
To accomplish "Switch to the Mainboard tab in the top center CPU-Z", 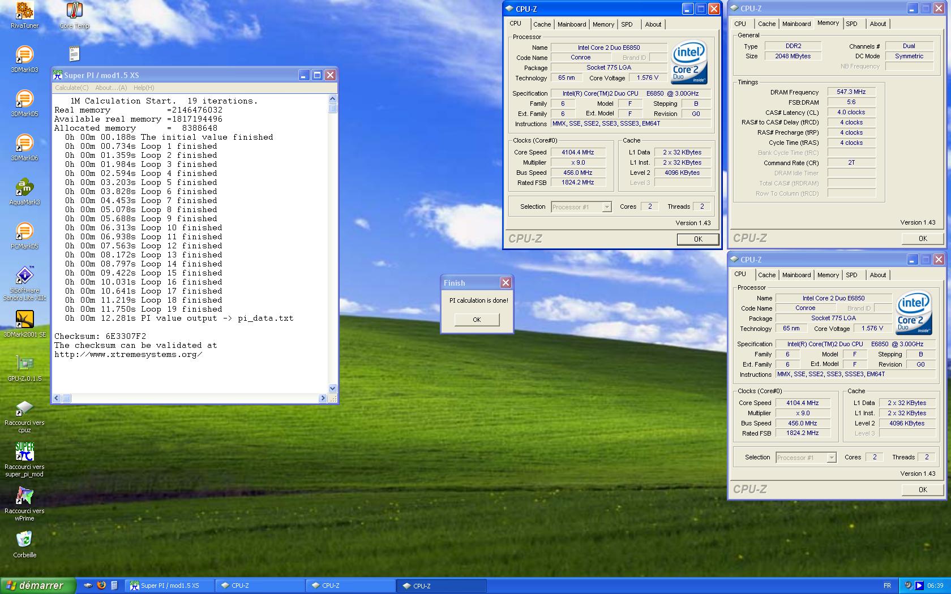I will pyautogui.click(x=572, y=24).
